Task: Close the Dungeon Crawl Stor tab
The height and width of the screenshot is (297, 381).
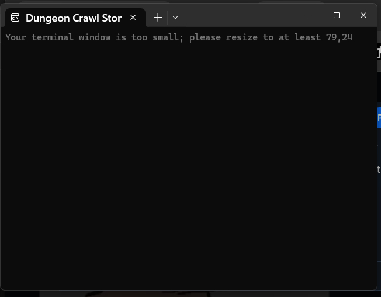Action: tap(133, 18)
